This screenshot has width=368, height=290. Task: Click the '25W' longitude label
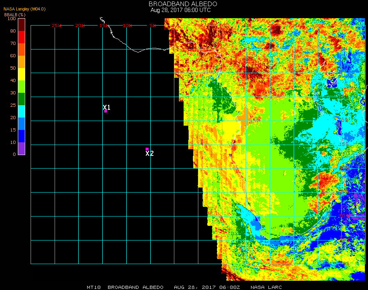click(x=57, y=26)
